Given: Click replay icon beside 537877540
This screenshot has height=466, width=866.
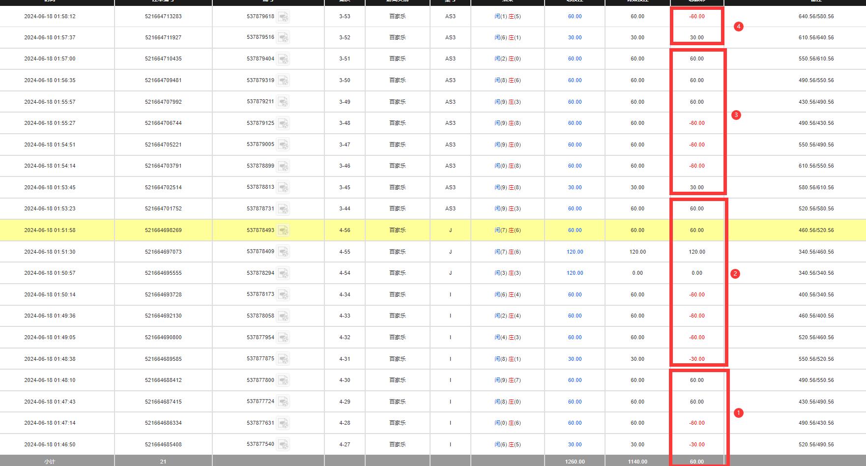Looking at the screenshot, I should click(283, 445).
